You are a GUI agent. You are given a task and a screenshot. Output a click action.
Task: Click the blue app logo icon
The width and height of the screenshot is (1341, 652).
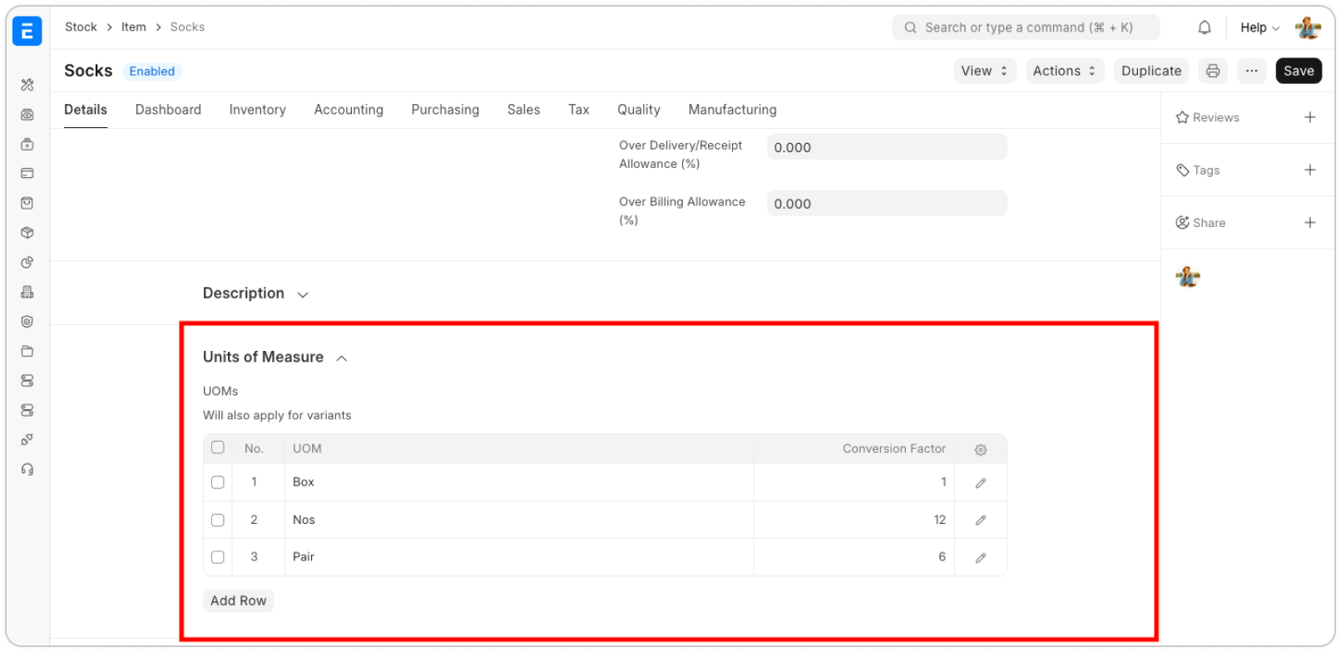[x=27, y=31]
